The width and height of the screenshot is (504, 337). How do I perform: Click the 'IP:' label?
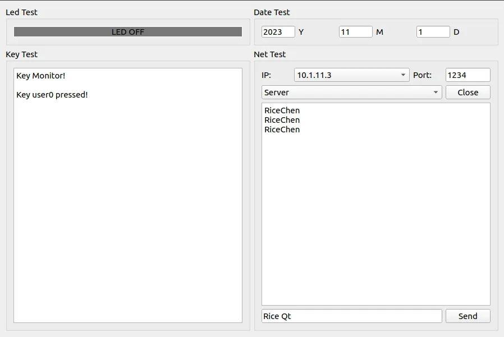coord(266,75)
